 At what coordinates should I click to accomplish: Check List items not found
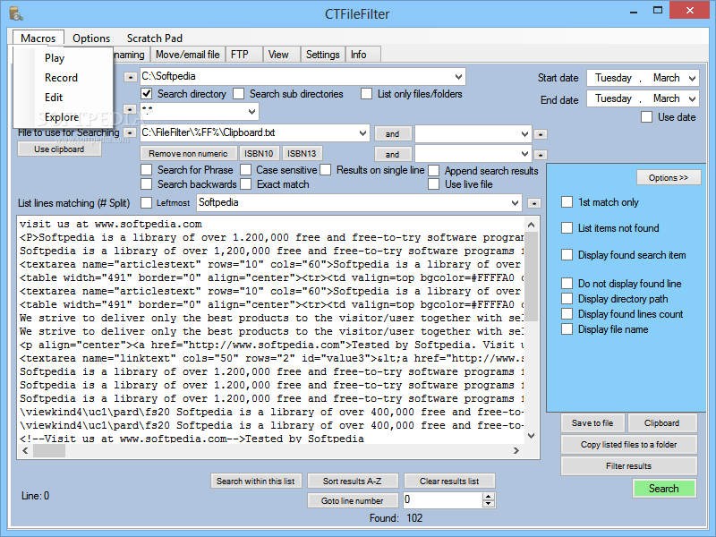[x=567, y=228]
